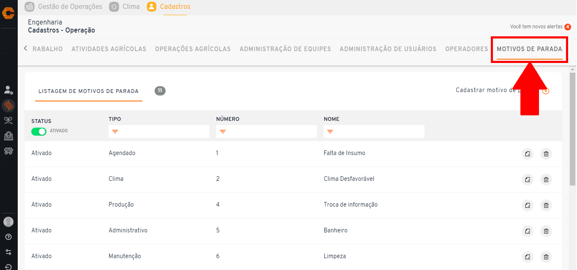
Task: Open the help question mark icon
Action: tap(8, 237)
